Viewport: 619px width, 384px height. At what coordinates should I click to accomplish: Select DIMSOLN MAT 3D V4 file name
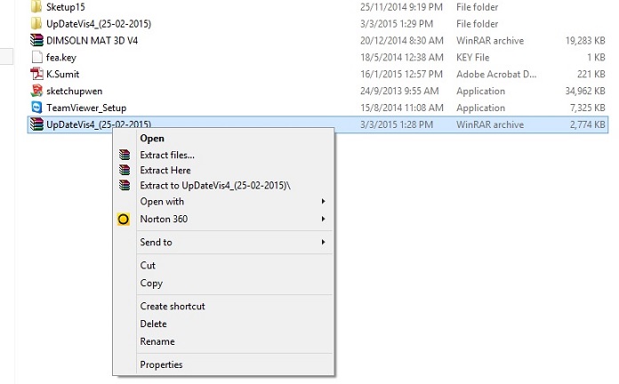point(92,40)
